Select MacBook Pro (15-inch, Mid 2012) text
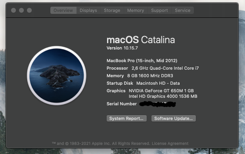This screenshot has width=245, height=154. (142, 61)
